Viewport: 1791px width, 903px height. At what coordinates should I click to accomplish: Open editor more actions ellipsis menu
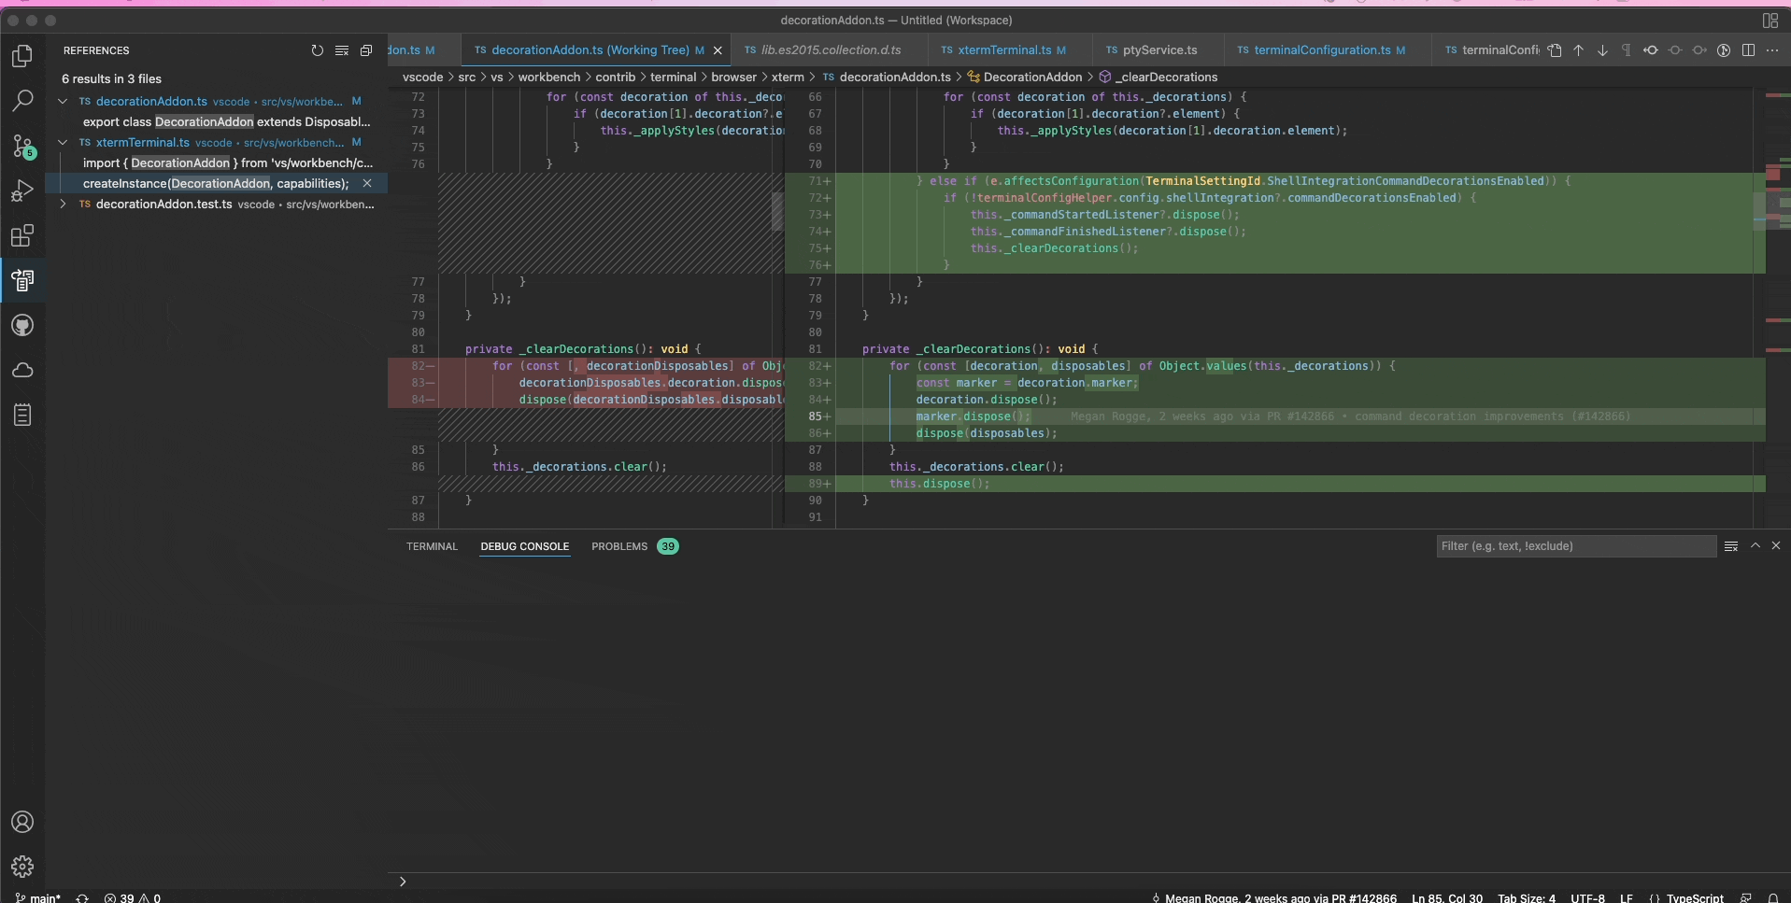1773,50
